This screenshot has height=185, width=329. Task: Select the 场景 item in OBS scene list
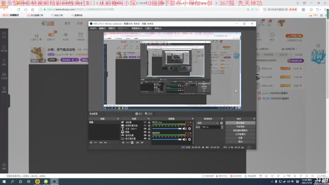click(x=104, y=122)
